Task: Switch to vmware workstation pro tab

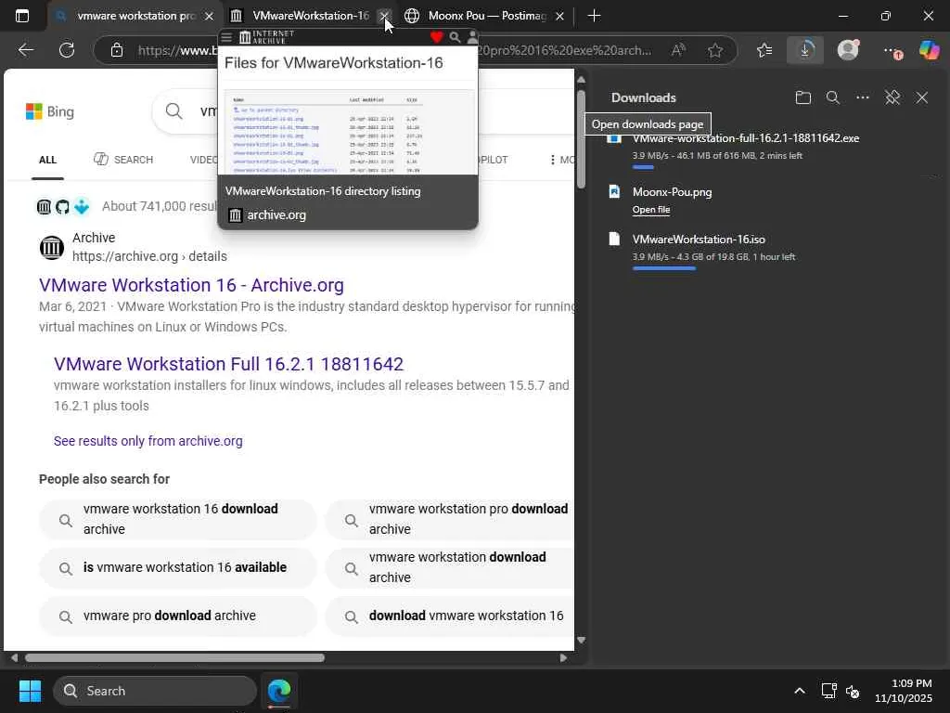Action: pyautogui.click(x=135, y=16)
